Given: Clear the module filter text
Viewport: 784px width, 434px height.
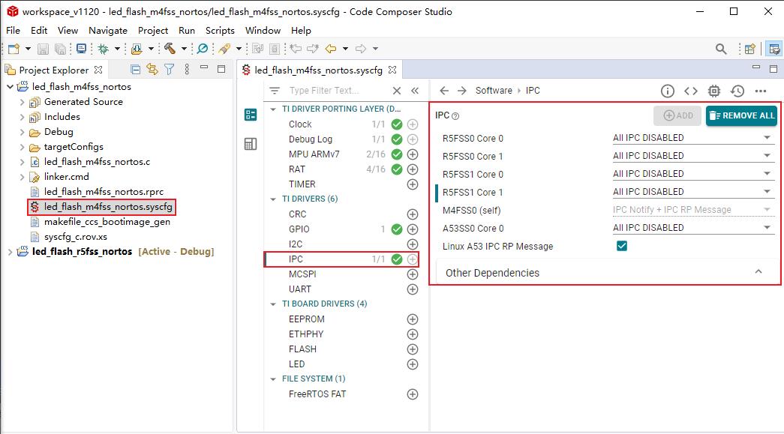Looking at the screenshot, I should 397,91.
